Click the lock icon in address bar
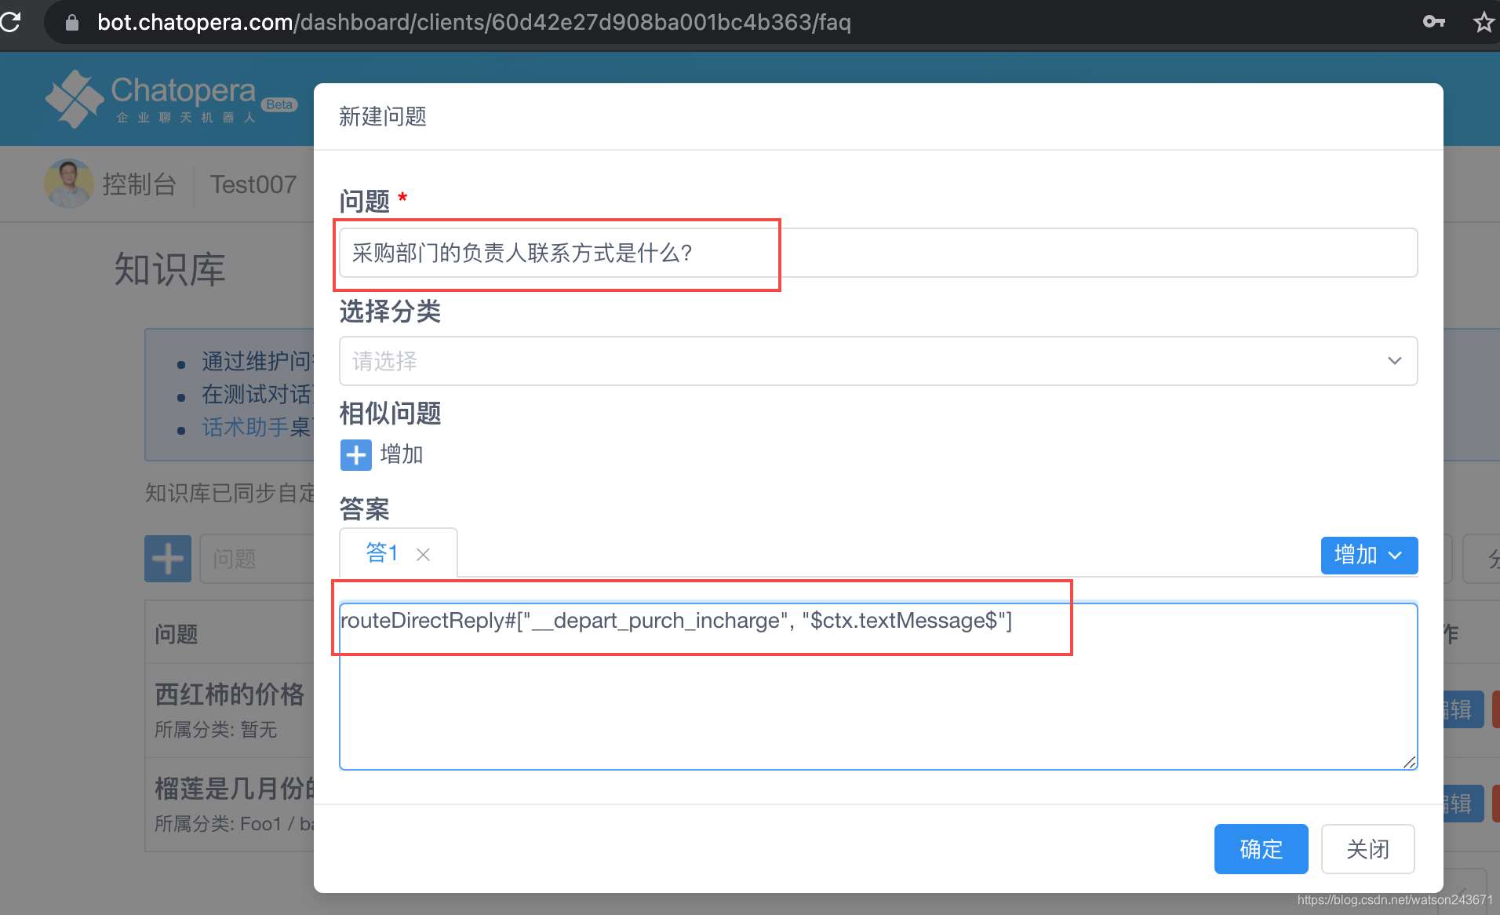The width and height of the screenshot is (1500, 915). click(72, 23)
